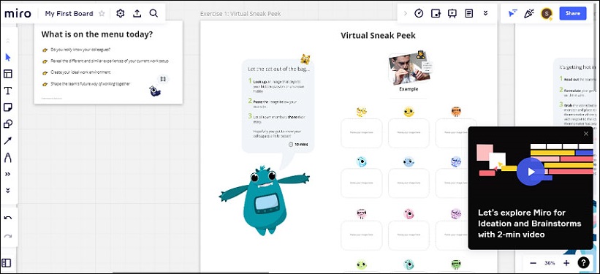Click the What is on the menu today heading
600x274 pixels.
96,34
